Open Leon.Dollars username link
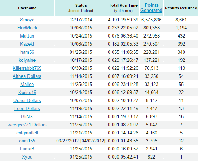 [x=27, y=108]
